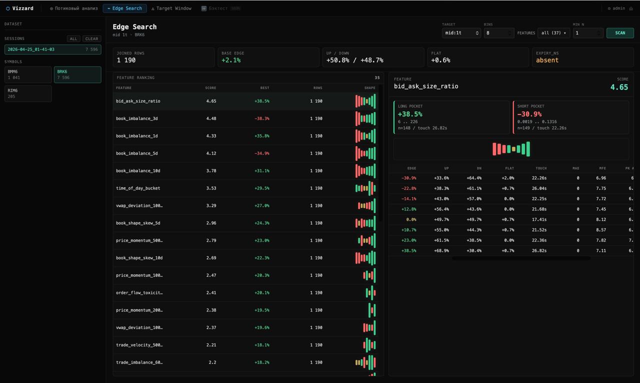Click the CLEAR sessions button

click(91, 38)
